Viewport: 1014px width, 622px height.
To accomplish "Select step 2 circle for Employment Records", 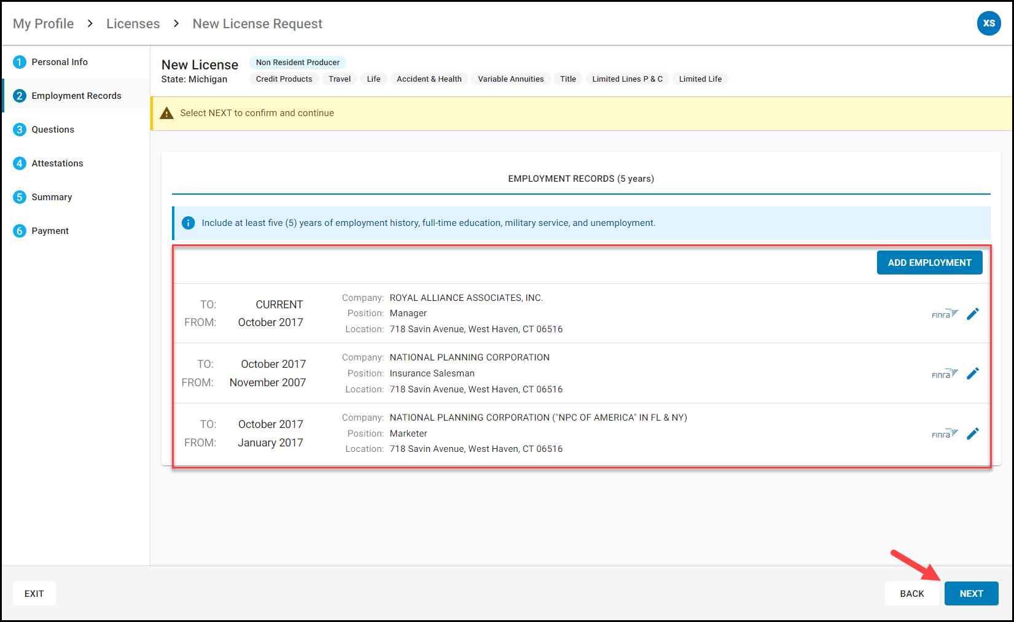I will tap(20, 96).
